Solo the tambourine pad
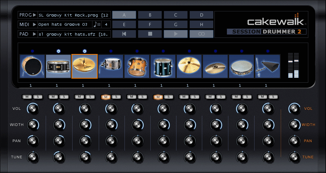 [x=247, y=97]
